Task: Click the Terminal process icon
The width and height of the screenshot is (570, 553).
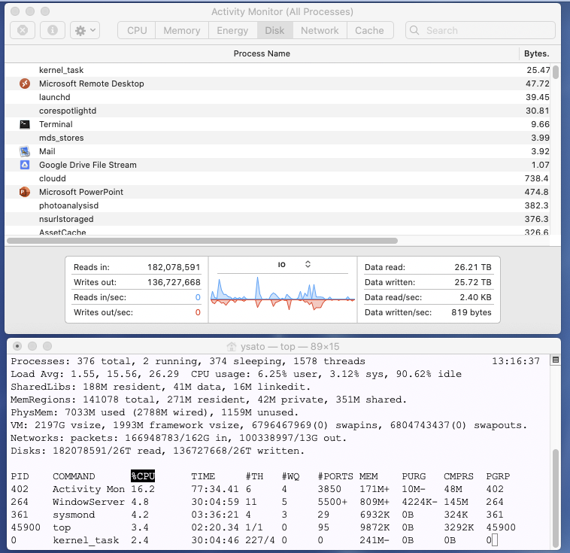Action: pos(25,124)
